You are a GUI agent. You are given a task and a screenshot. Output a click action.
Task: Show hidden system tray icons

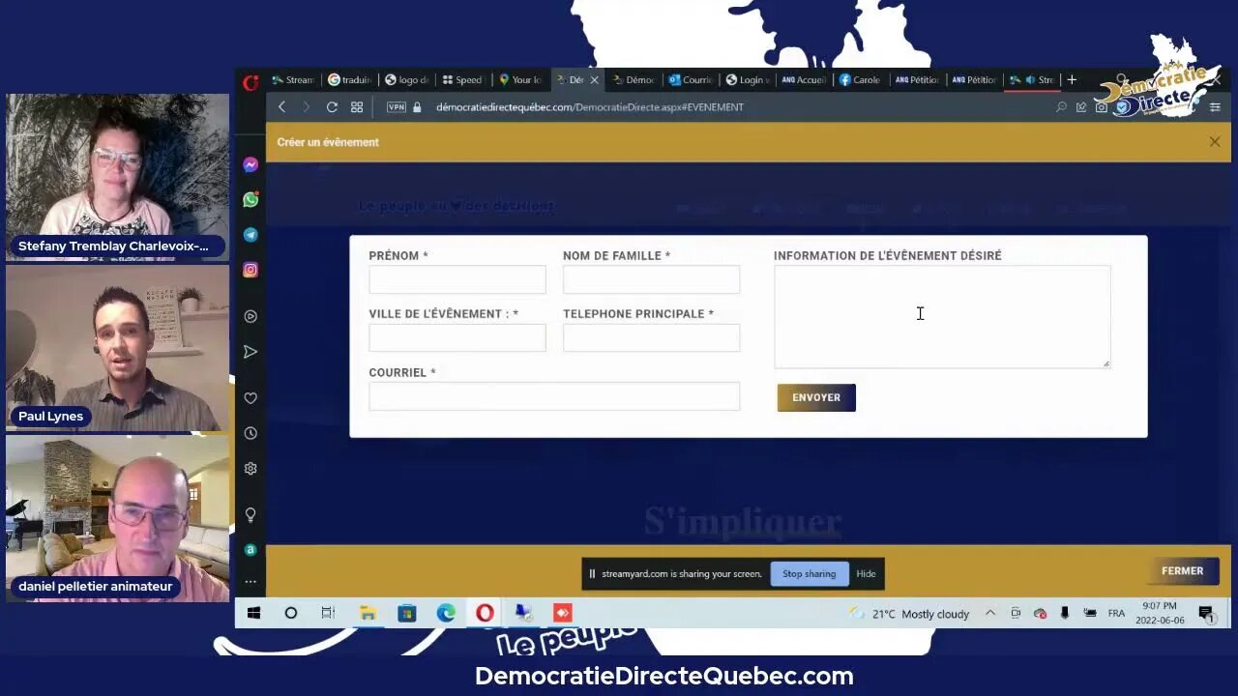coord(990,613)
